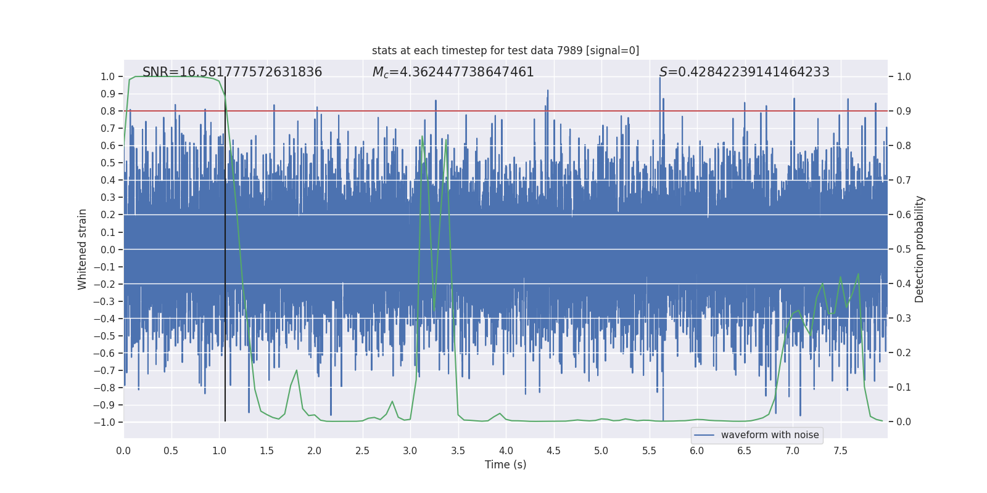The image size is (987, 493).
Task: Click x-axis tick label 7.5
Action: pos(840,451)
